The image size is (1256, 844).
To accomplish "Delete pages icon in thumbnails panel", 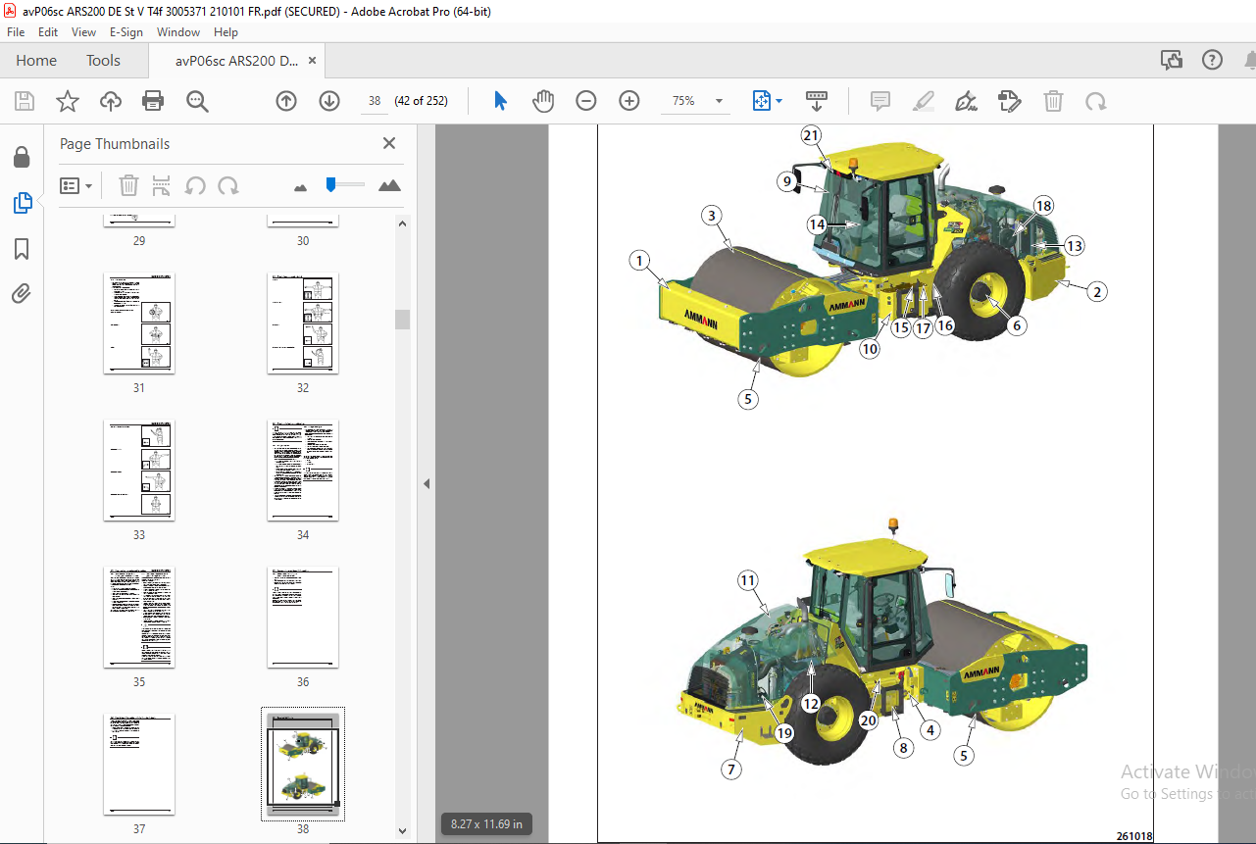I will click(x=128, y=185).
